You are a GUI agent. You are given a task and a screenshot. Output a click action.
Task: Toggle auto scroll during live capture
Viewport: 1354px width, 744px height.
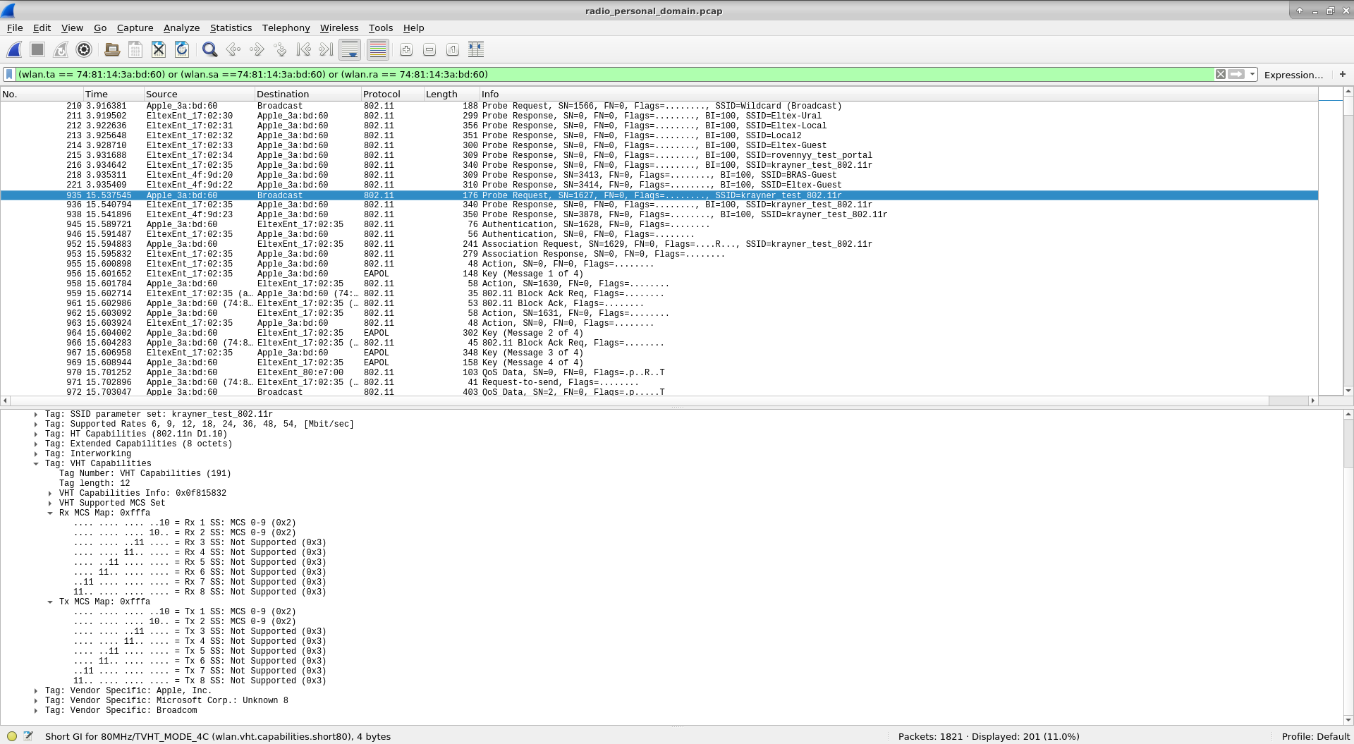click(x=350, y=49)
